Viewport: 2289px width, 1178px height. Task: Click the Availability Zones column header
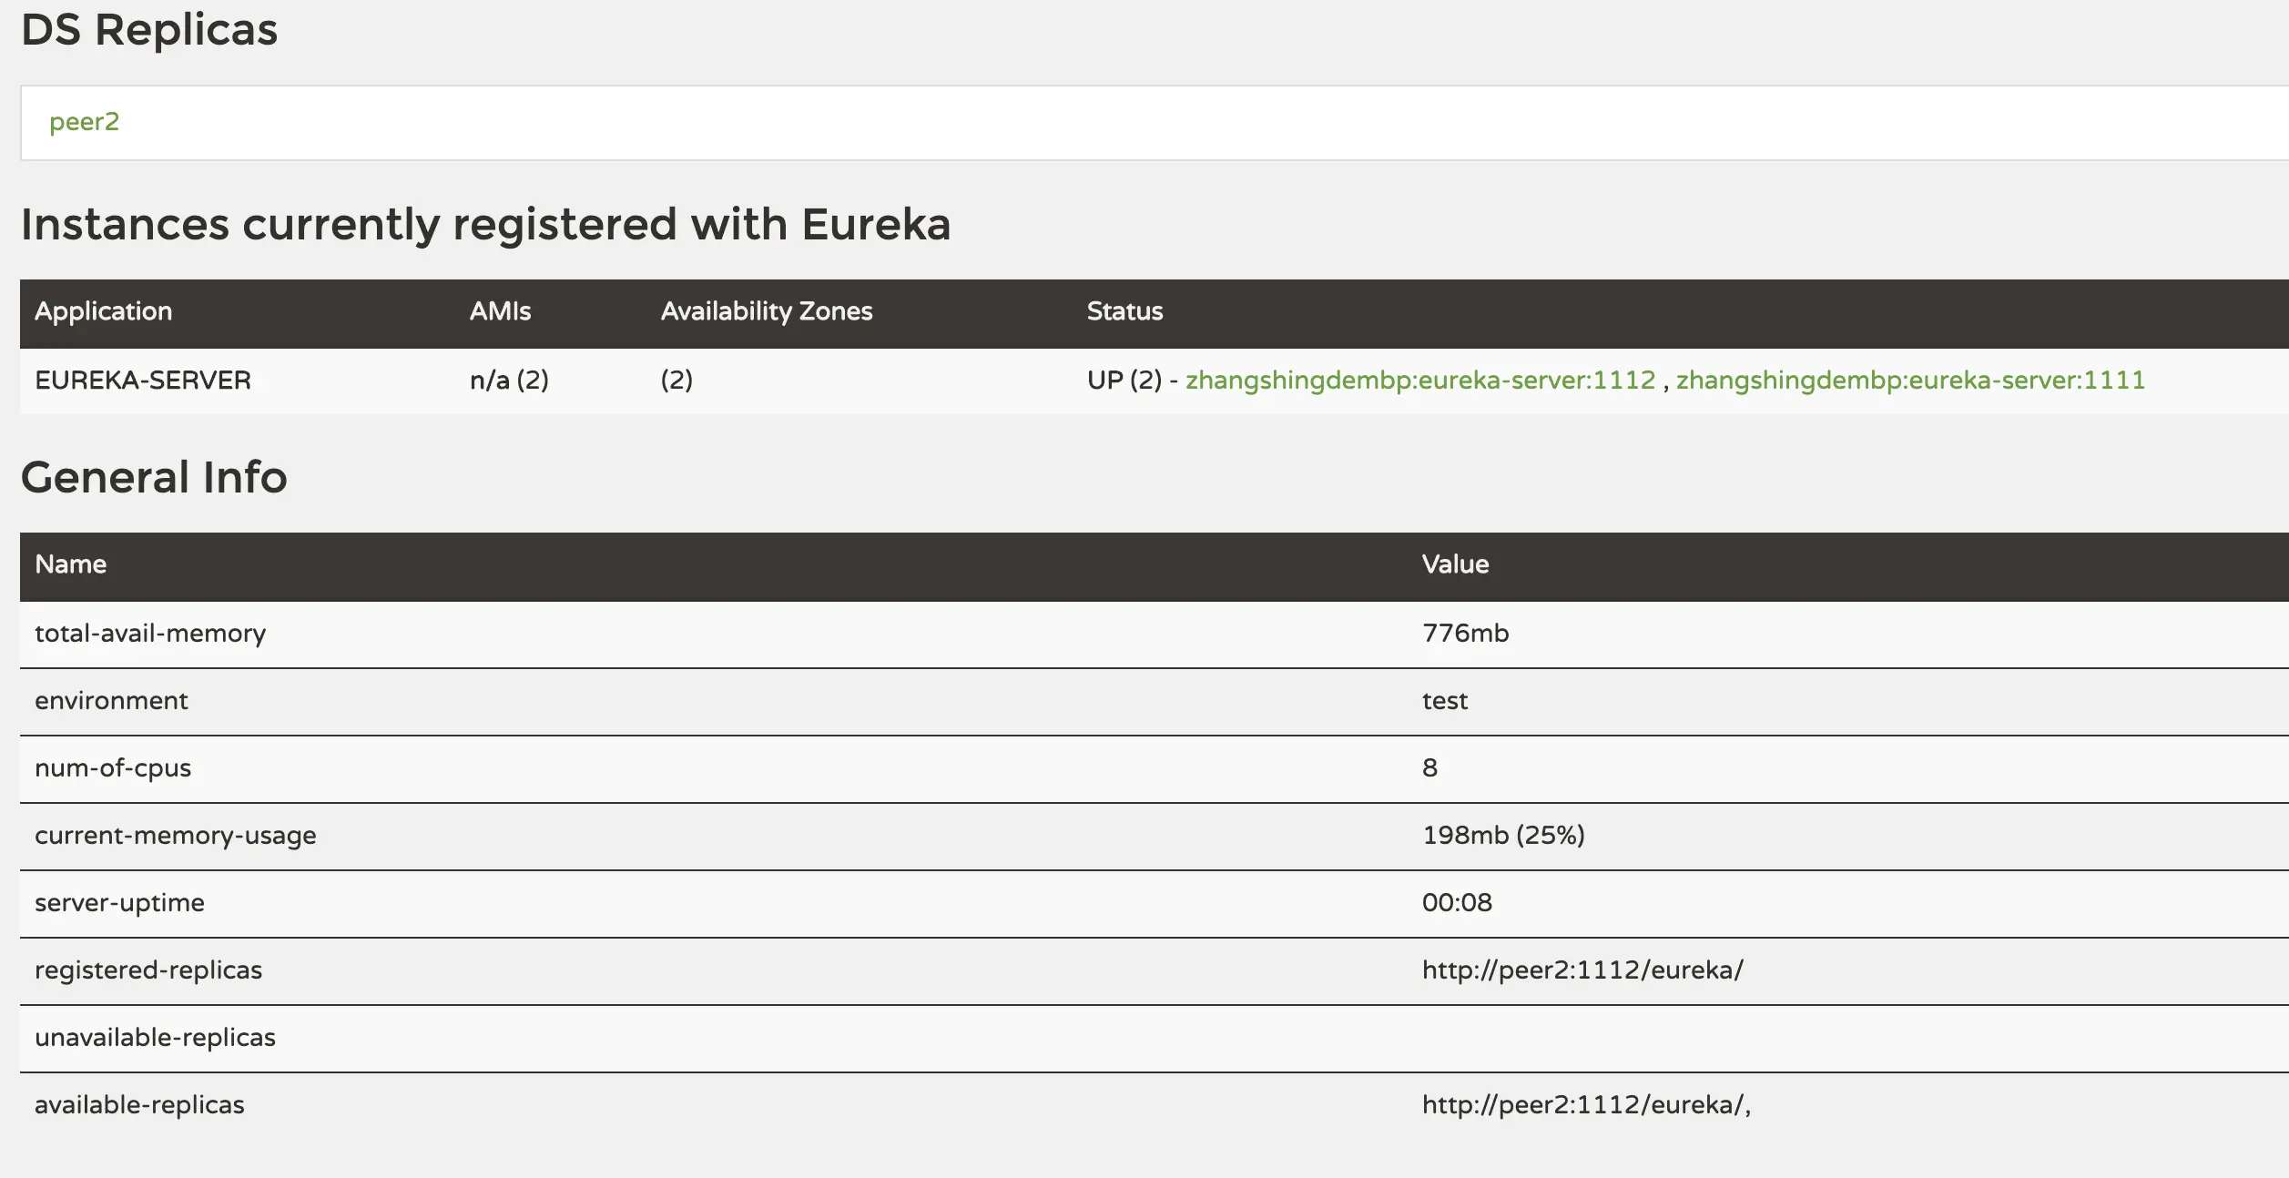coord(766,311)
